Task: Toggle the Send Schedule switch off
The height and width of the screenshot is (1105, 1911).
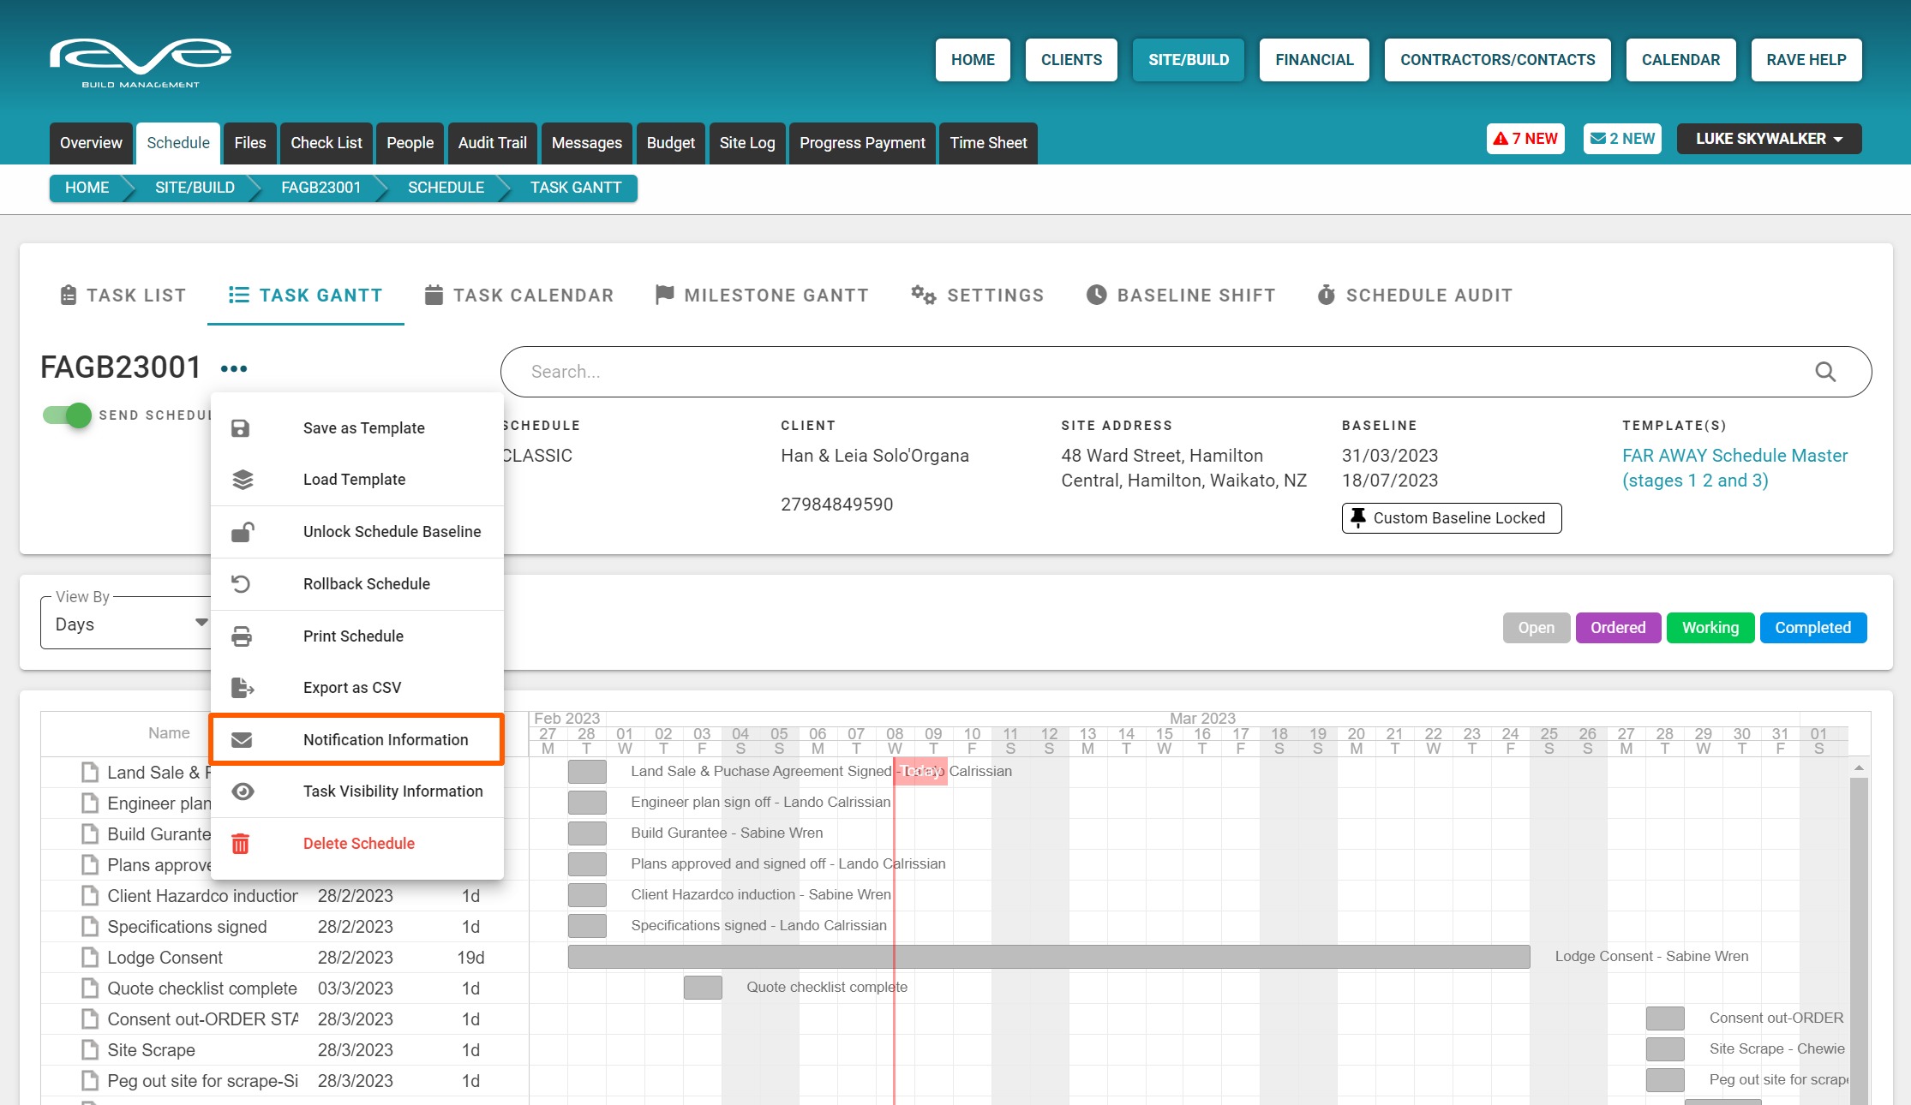Action: click(x=68, y=415)
